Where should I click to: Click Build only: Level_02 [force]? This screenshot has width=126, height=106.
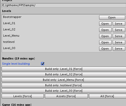(x=64, y=74)
